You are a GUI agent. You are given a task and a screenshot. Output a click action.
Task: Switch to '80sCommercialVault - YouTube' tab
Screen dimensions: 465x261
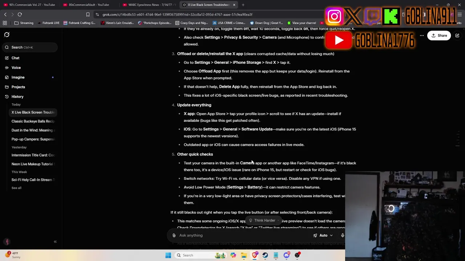89,5
